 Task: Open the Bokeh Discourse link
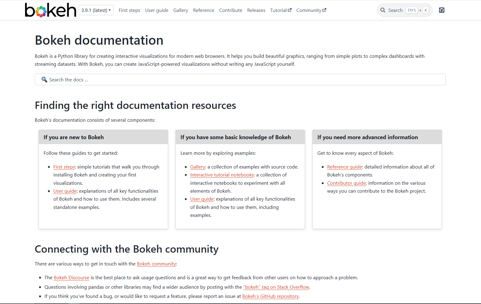pos(72,278)
